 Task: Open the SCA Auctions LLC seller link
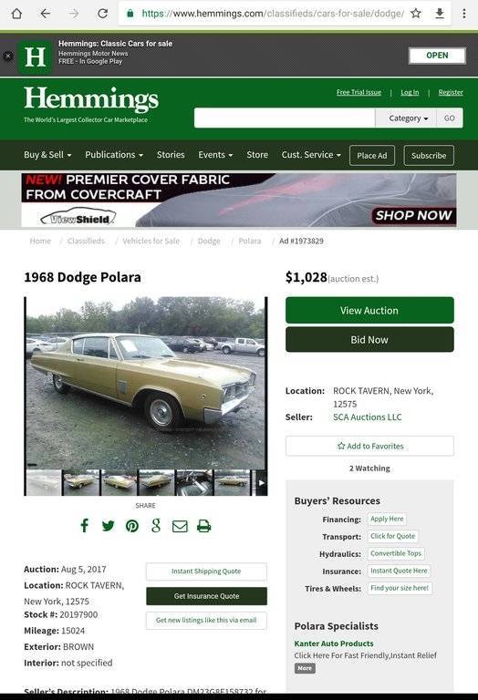[x=368, y=417]
